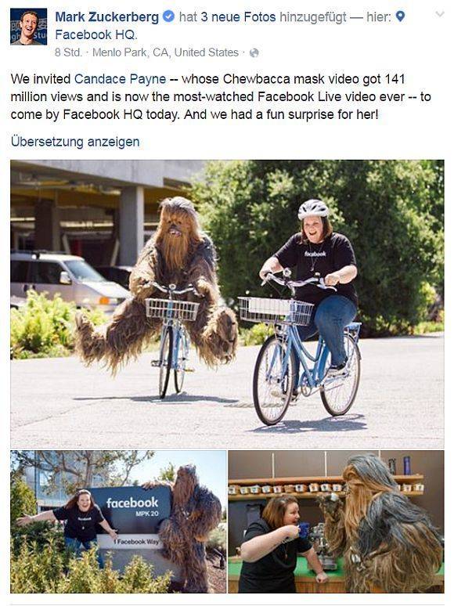The image size is (454, 606).
Task: Open the large bicycle photo
Action: (227, 304)
